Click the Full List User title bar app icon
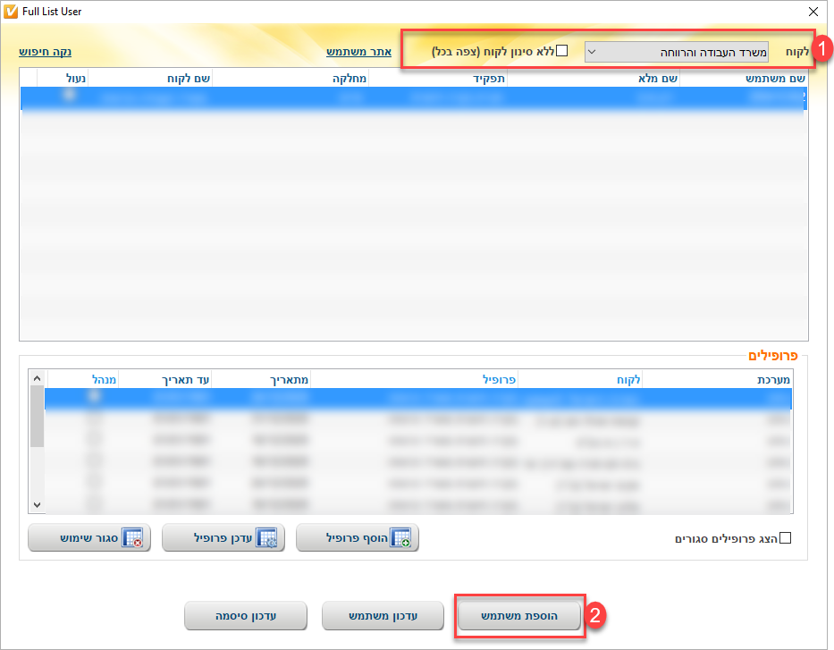Image resolution: width=834 pixels, height=650 pixels. pyautogui.click(x=11, y=12)
